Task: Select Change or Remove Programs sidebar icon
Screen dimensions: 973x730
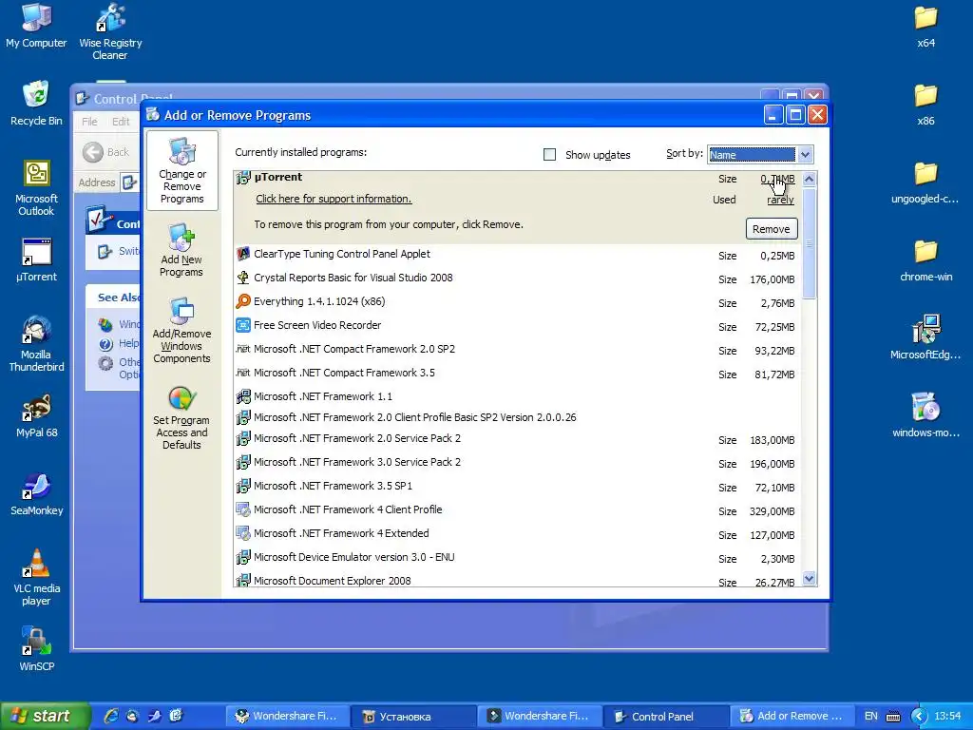Action: click(181, 171)
